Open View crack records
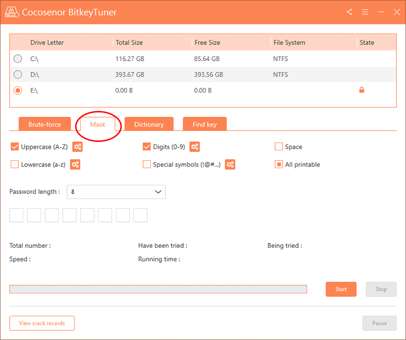This screenshot has width=406, height=340. point(42,323)
